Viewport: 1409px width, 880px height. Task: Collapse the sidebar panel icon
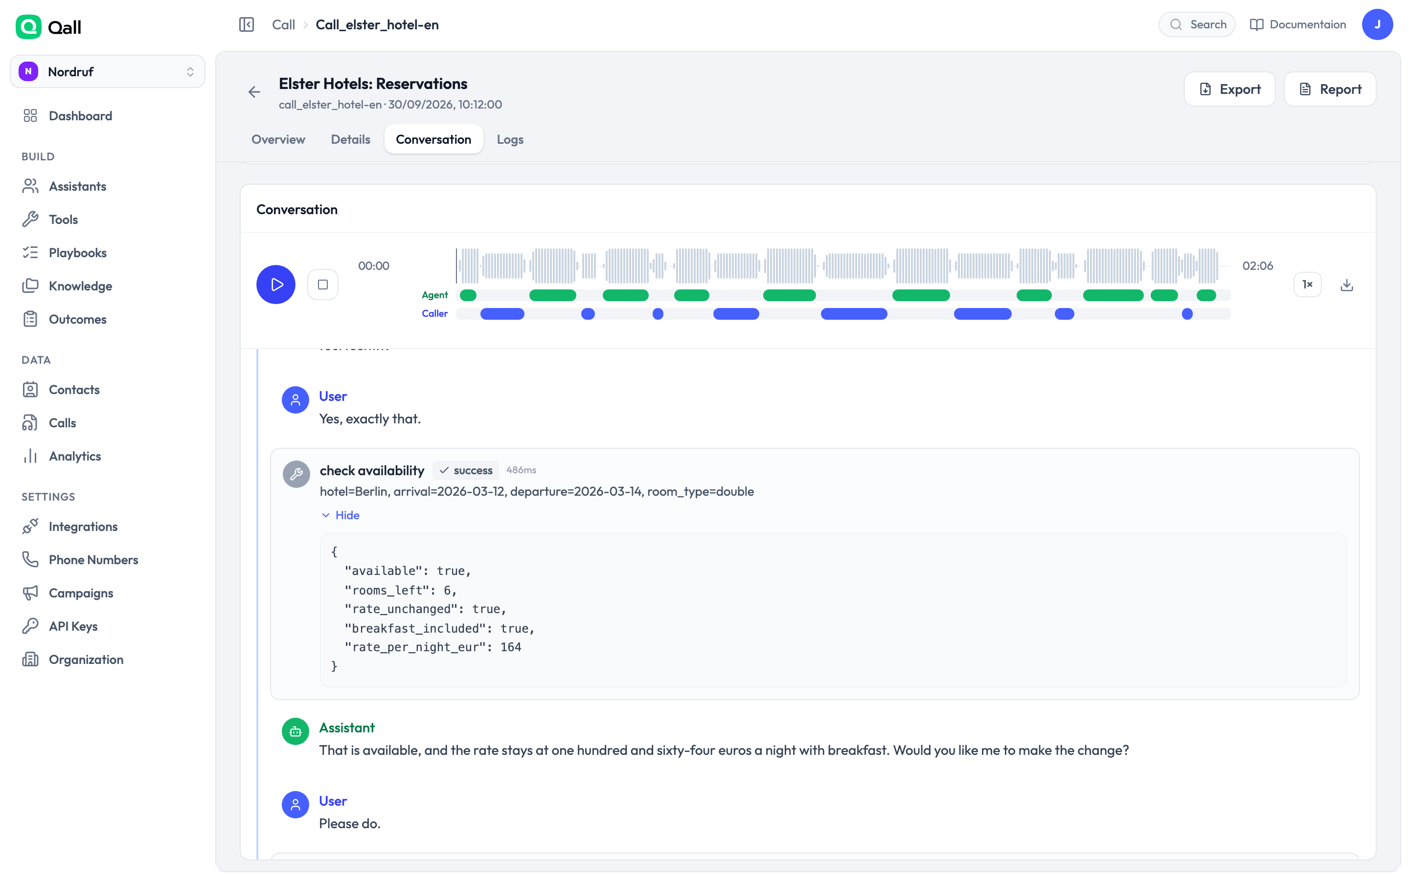pyautogui.click(x=246, y=24)
